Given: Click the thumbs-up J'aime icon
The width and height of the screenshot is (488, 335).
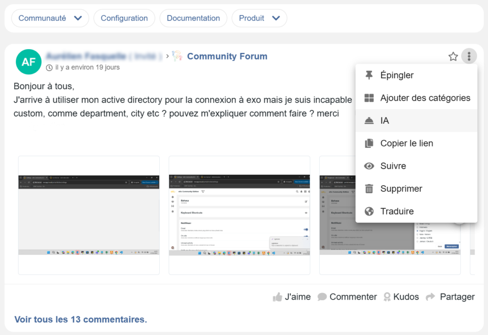Looking at the screenshot, I should pyautogui.click(x=277, y=297).
